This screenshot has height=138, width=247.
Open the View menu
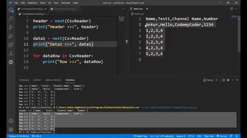(x=42, y=3)
